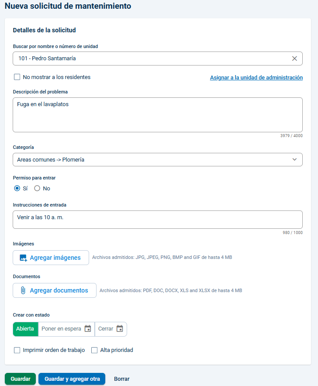This screenshot has height=386, width=318.
Task: Check No mostrar a los residentes
Action: pos(17,77)
